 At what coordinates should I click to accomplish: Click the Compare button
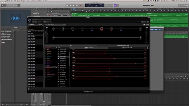pos(40,22)
